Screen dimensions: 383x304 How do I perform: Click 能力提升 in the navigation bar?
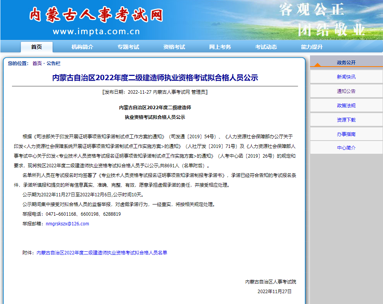312,47
